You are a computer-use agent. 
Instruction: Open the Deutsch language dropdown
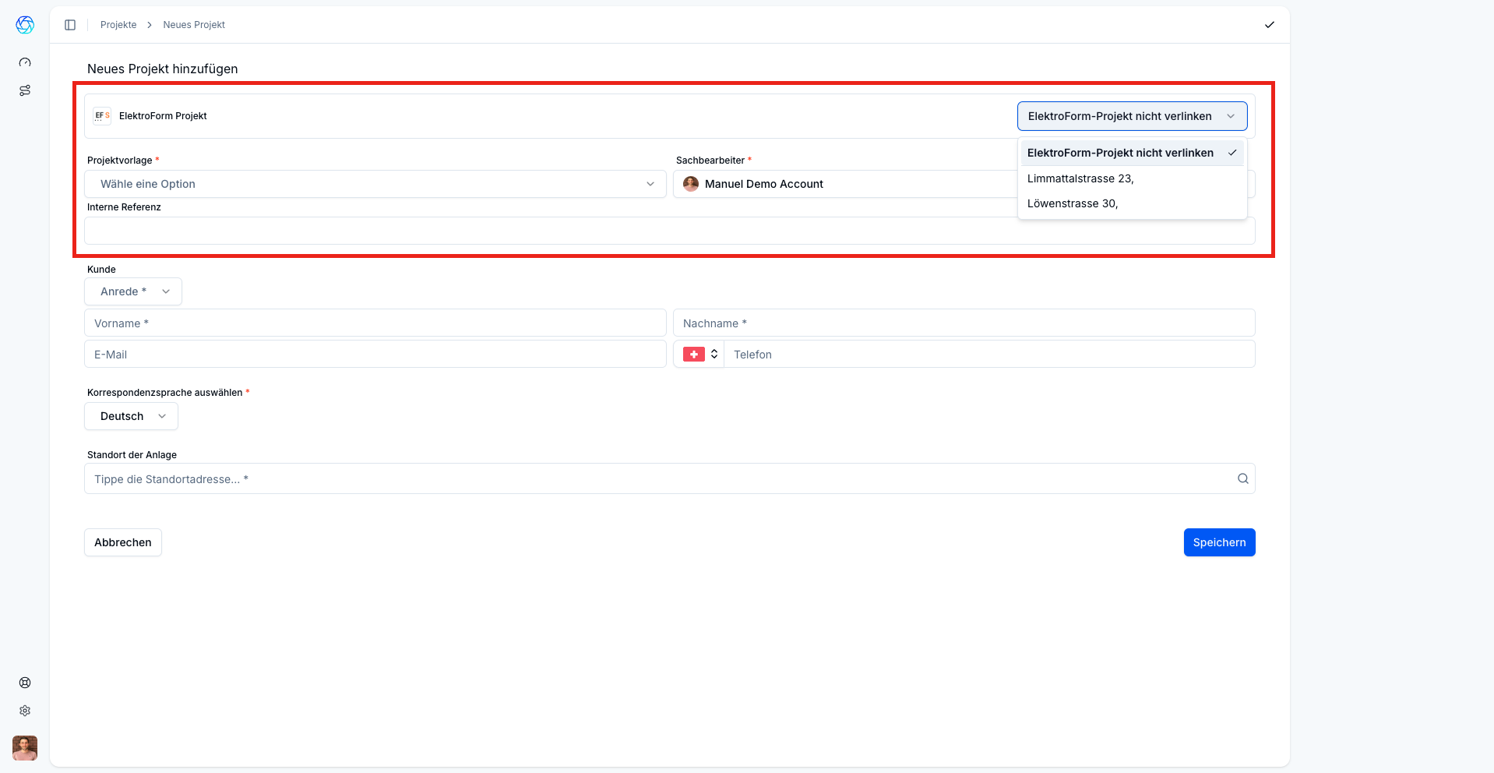[131, 416]
